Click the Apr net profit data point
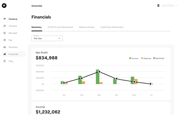The height and width of the screenshot is (115, 181). point(117,79)
